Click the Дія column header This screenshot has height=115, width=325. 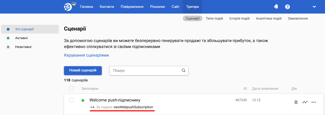click(x=294, y=89)
